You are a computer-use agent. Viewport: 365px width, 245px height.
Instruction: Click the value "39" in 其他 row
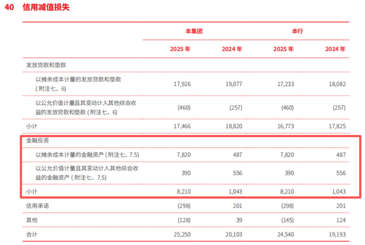239,220
